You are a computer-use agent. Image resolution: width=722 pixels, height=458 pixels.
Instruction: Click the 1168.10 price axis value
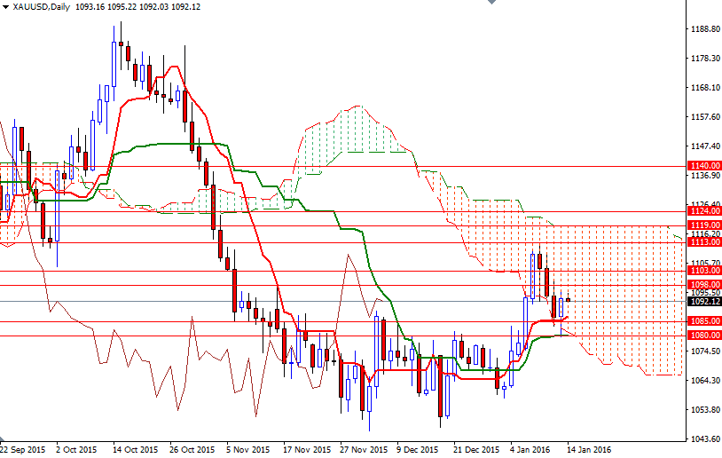705,88
